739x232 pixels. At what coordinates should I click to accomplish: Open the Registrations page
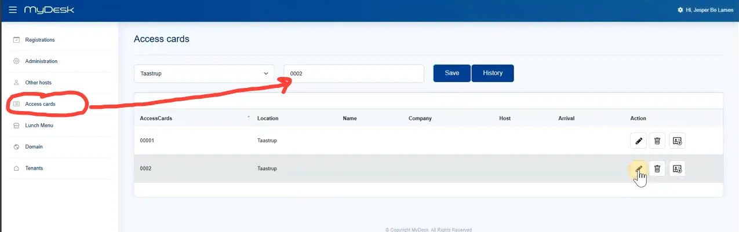[40, 40]
